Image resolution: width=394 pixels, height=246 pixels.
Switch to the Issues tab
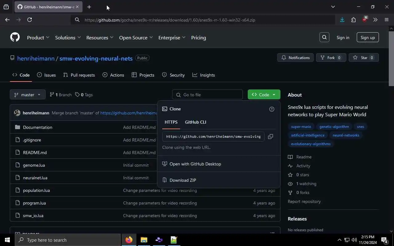point(46,75)
